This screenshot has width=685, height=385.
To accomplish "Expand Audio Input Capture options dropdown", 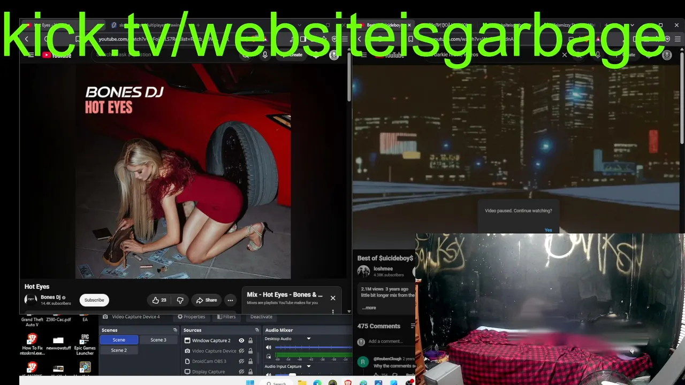I will [308, 366].
